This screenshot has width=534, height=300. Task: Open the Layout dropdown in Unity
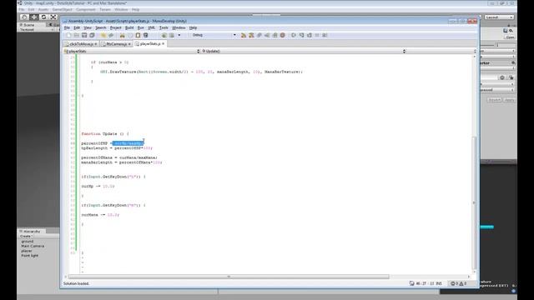[x=499, y=17]
